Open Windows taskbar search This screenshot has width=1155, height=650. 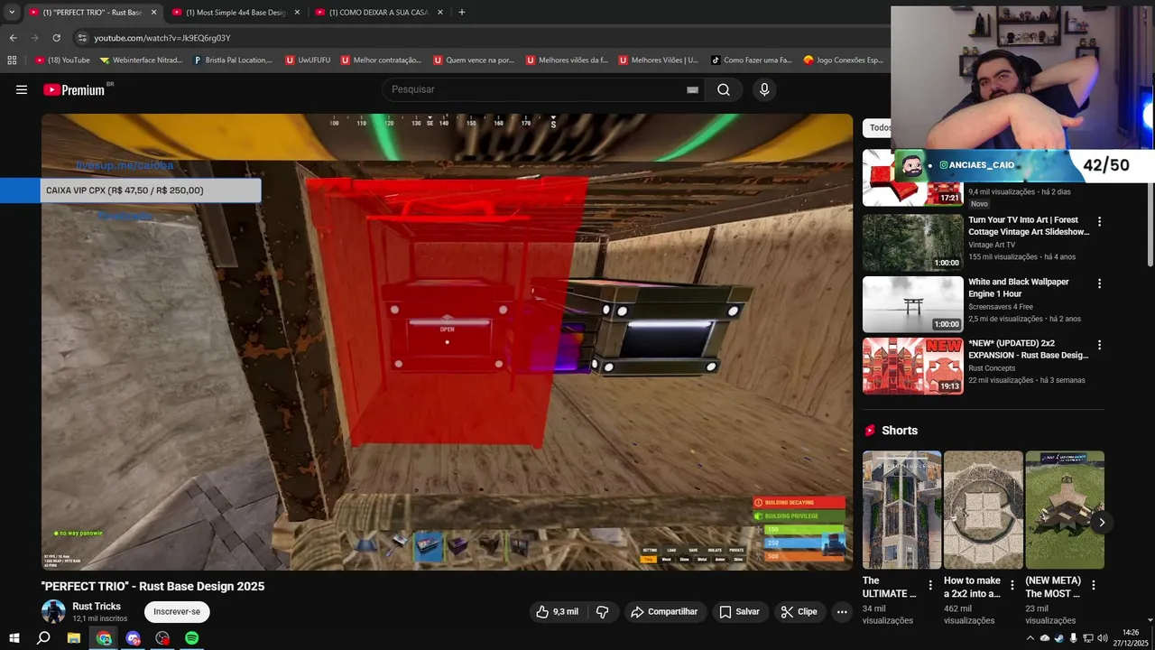coord(43,638)
